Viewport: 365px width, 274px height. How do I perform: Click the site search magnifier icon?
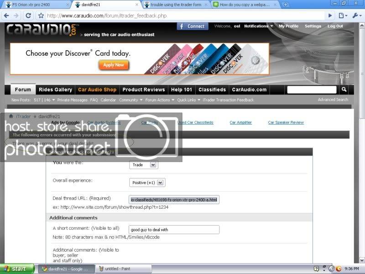tap(344, 90)
